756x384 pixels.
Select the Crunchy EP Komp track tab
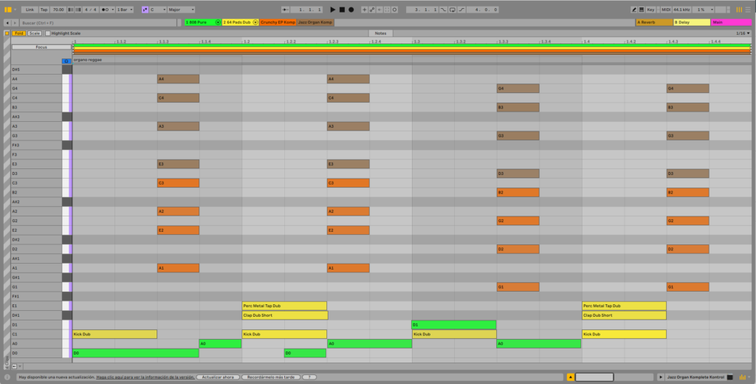pyautogui.click(x=278, y=23)
